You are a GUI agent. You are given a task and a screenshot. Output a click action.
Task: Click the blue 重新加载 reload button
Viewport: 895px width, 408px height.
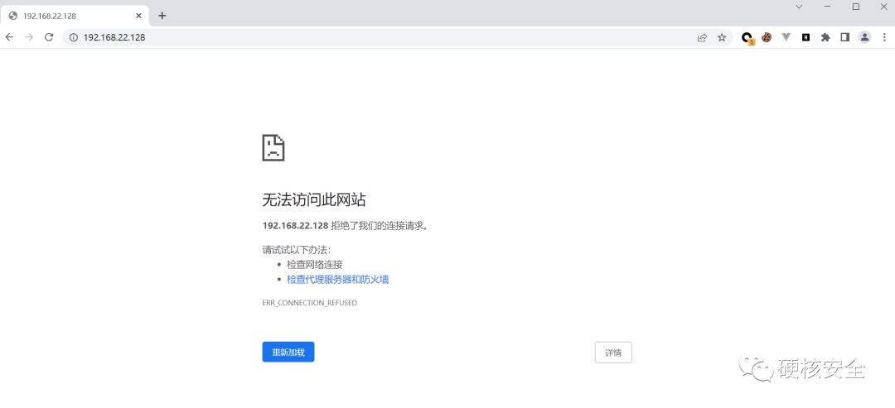click(x=288, y=353)
